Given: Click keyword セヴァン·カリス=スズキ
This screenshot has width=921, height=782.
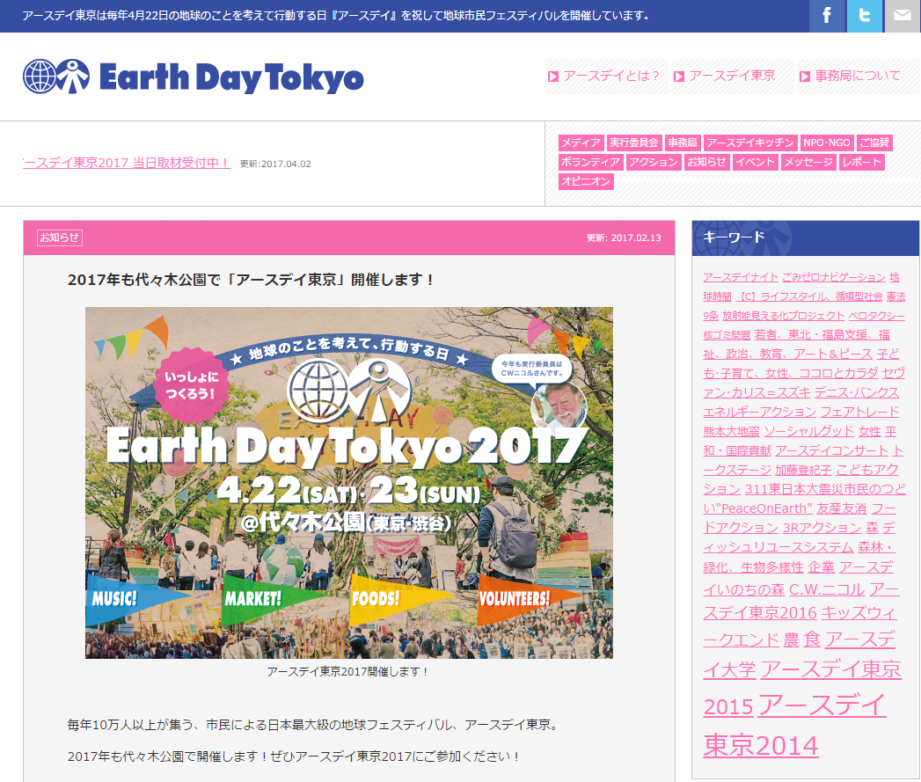Looking at the screenshot, I should click(x=804, y=383).
